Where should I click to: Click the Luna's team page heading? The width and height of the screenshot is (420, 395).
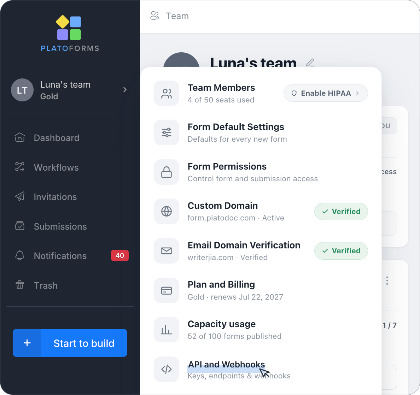pyautogui.click(x=253, y=62)
